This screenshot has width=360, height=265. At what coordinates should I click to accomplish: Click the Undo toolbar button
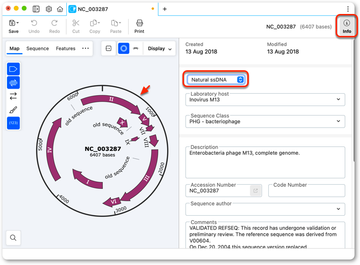point(34,26)
